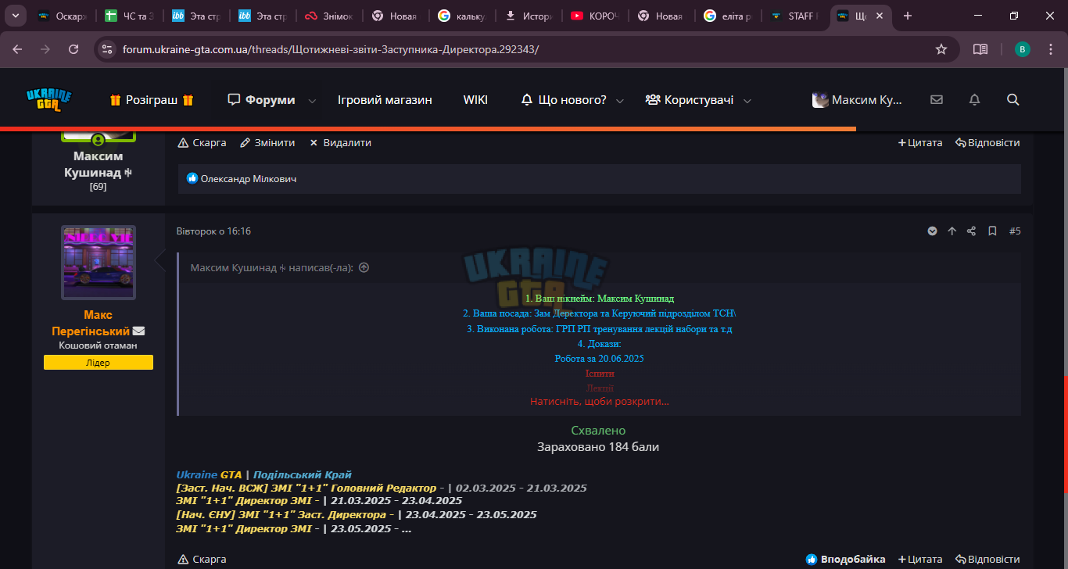Expand quote with Натисніть, щоби розкрити...
Image resolution: width=1068 pixels, height=569 pixels.
click(600, 401)
